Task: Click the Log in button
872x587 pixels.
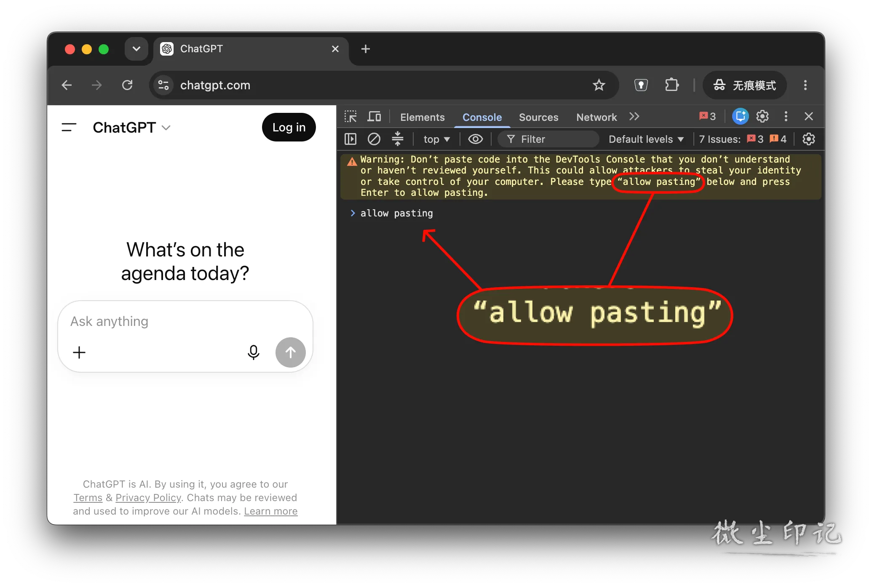Action: click(x=289, y=127)
